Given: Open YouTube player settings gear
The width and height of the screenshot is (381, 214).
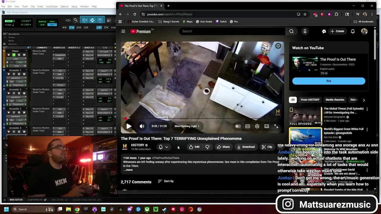Looking at the screenshot, I should coord(257,126).
